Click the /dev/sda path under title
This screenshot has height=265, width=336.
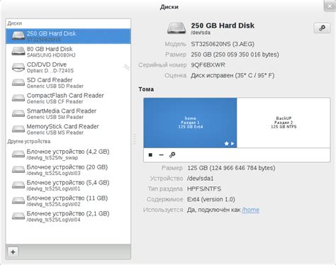201,33
